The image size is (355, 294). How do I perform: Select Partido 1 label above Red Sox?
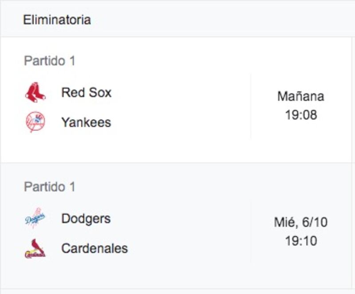pyautogui.click(x=50, y=61)
